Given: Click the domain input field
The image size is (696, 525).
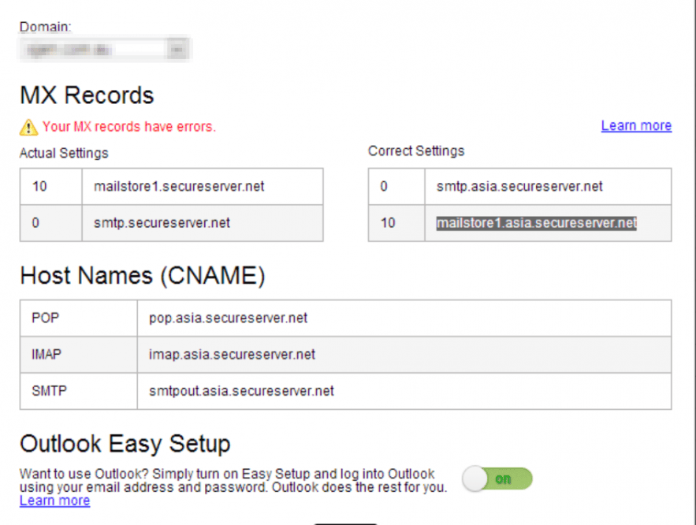Looking at the screenshot, I should pos(95,48).
